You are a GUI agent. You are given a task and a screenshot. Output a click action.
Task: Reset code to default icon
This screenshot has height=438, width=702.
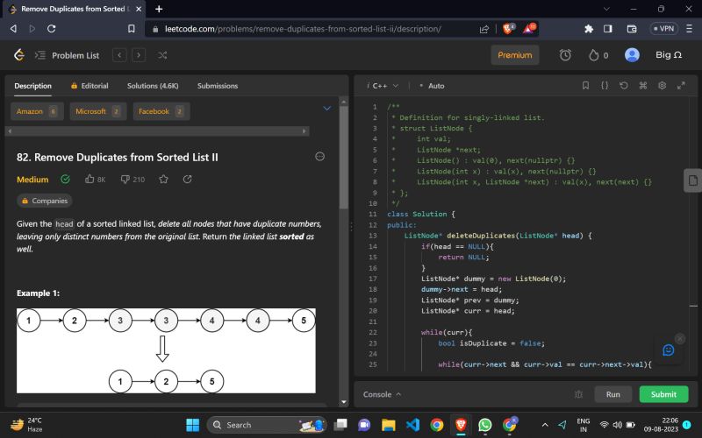point(624,85)
